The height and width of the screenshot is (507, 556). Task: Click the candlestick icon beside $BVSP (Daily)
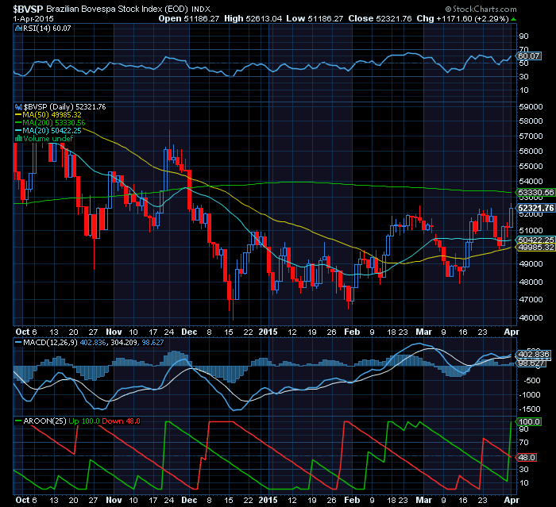pos(18,106)
